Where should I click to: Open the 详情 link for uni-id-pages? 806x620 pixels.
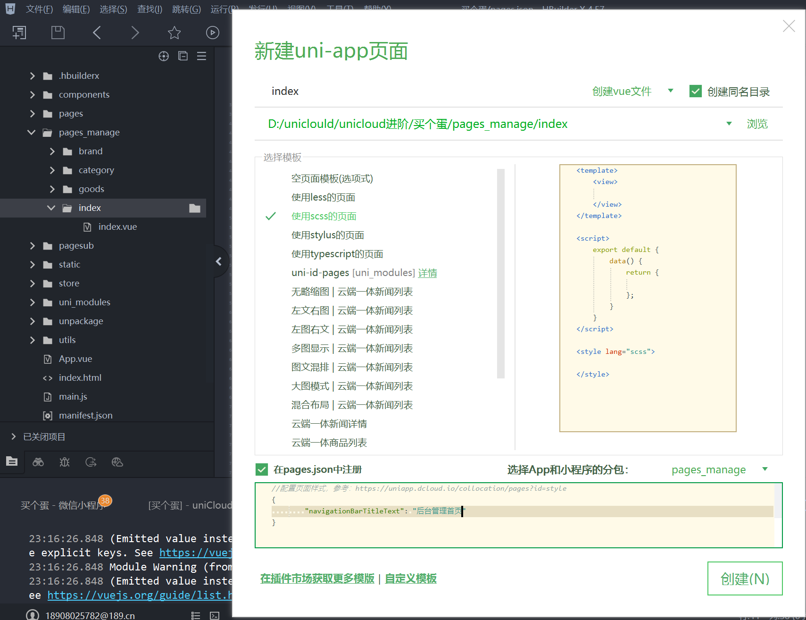[427, 273]
